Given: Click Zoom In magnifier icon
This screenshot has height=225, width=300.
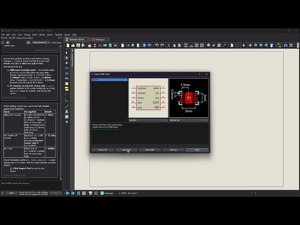Looking at the screenshot, I should click(x=255, y=45).
